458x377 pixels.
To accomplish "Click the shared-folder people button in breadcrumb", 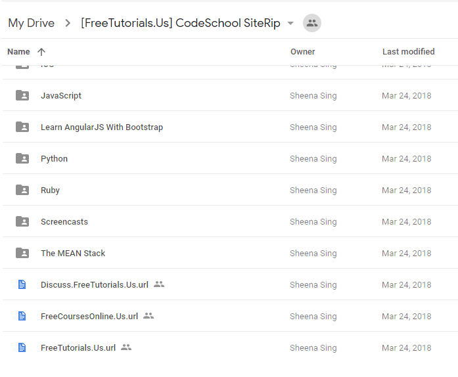I will coord(312,23).
